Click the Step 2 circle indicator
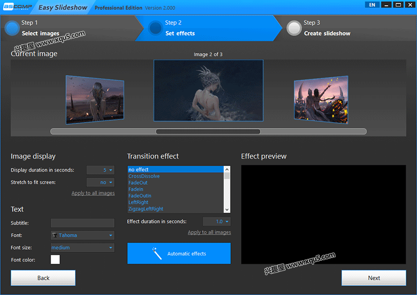Viewport: 417px width, 295px height. [155, 28]
